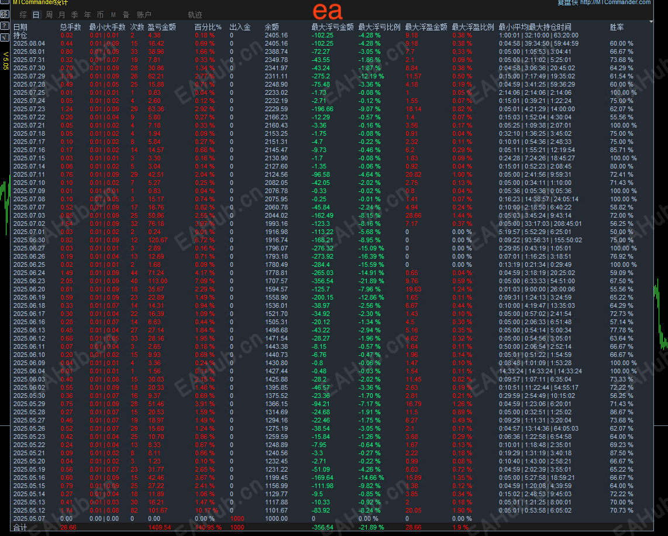
Task: Click balance value 2405.16 in 持仓 row
Action: tap(276, 35)
